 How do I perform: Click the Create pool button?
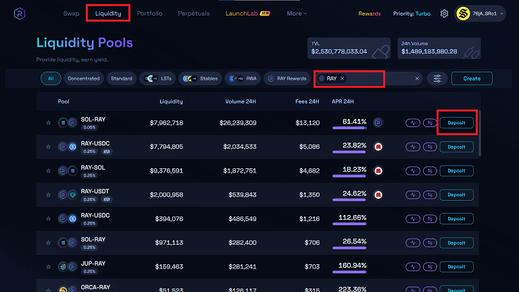[472, 78]
